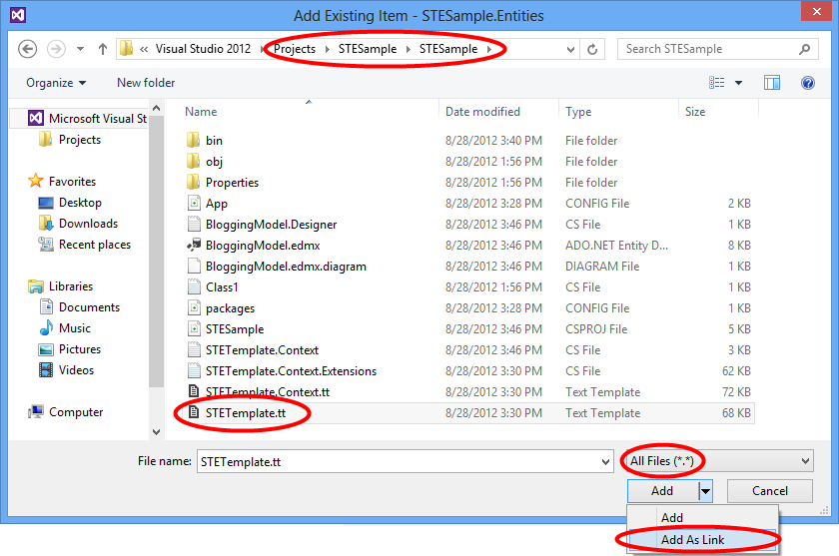
Task: Click the Visual Studio title bar icon
Action: pyautogui.click(x=18, y=15)
